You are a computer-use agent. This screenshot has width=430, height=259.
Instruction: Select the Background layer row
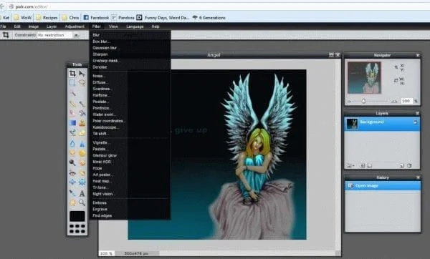[x=382, y=124]
